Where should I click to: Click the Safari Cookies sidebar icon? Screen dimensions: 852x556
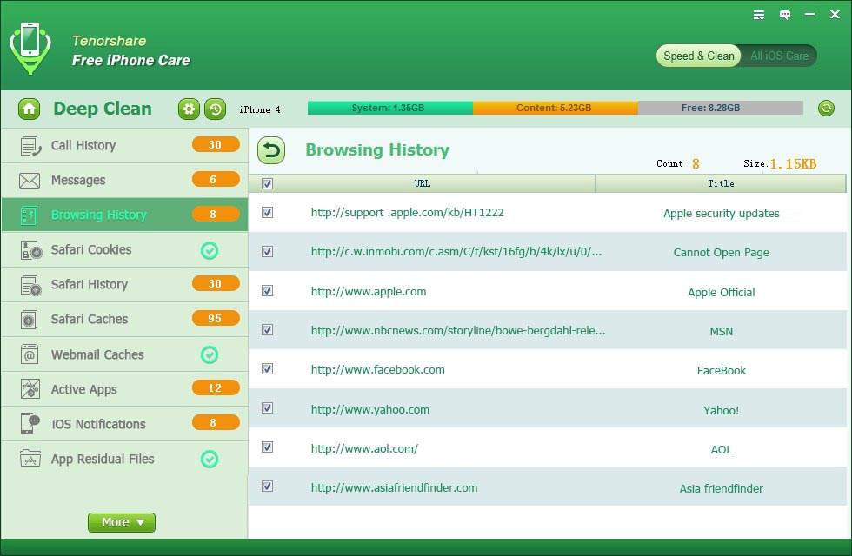tap(31, 250)
